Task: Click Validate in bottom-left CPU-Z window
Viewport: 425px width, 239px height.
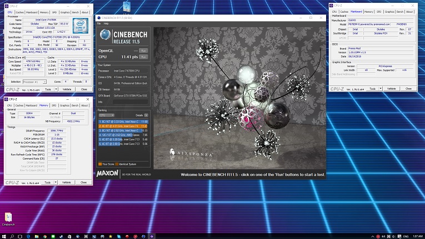Action: [x=67, y=182]
